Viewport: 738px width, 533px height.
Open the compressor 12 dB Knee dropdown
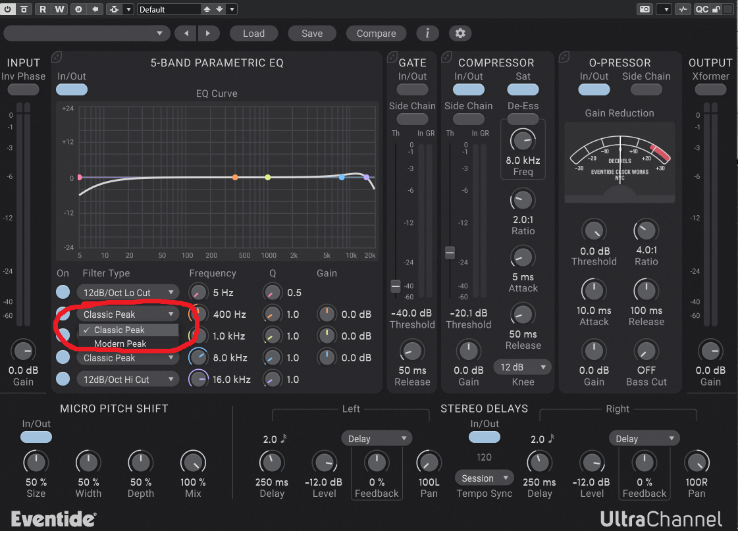tap(523, 367)
